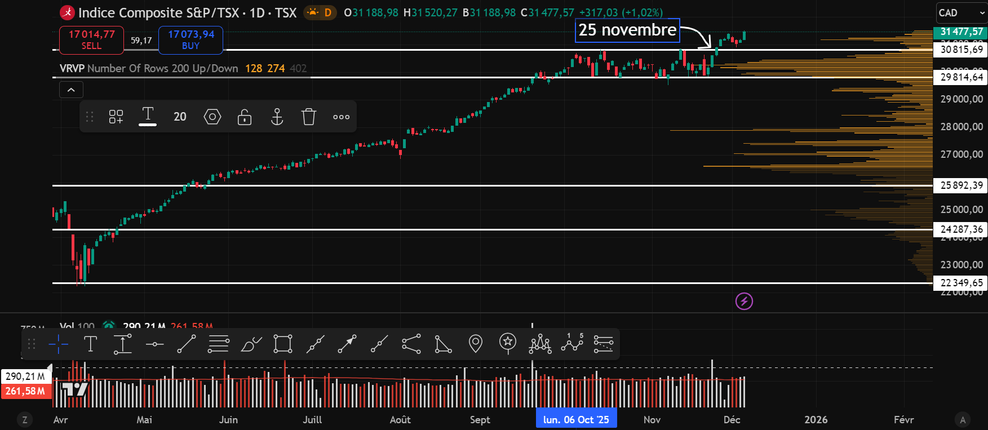Choose the Elliott wave 1-5 tool

pos(572,344)
